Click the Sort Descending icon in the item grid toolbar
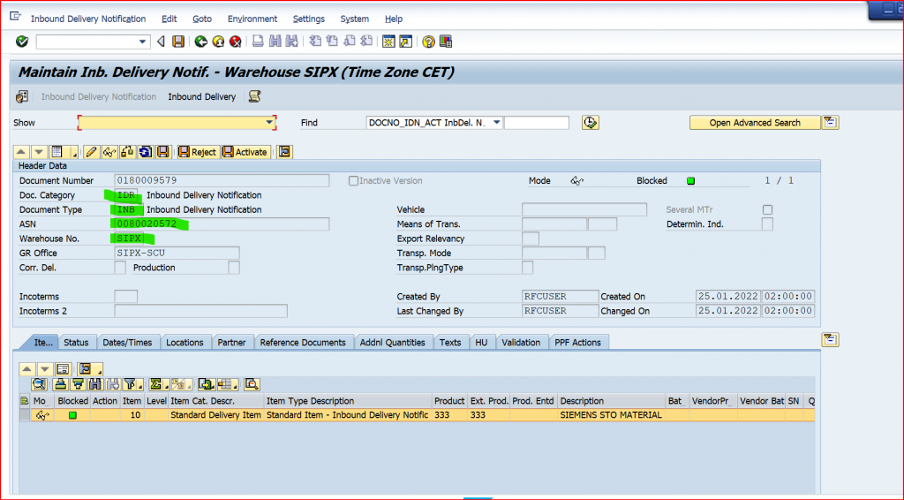 coord(78,384)
